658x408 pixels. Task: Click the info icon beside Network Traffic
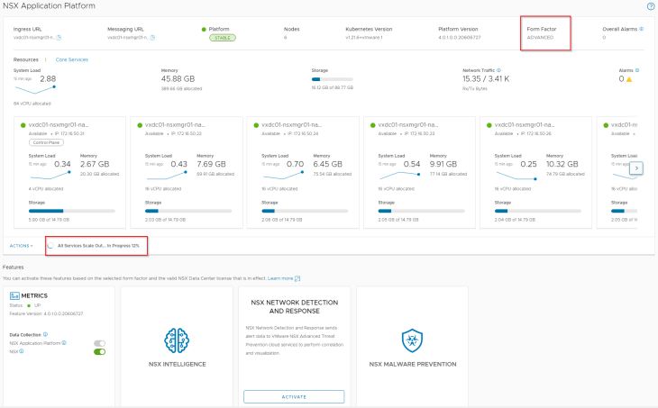tap(498, 70)
